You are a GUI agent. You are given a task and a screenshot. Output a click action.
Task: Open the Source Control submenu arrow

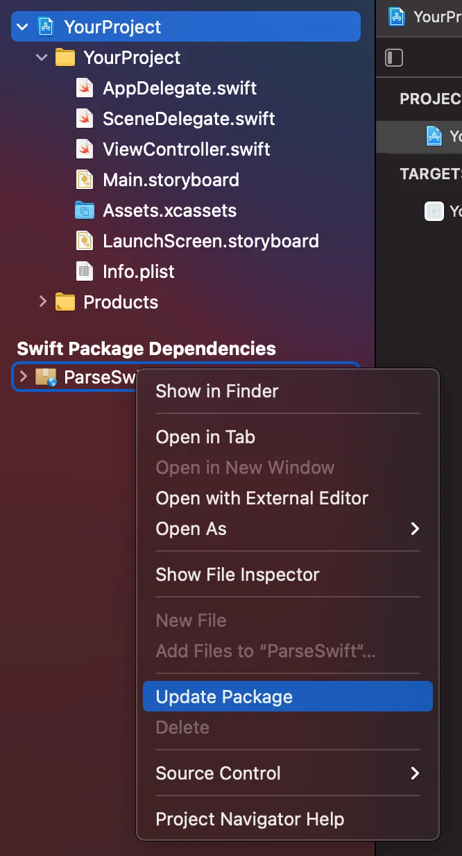tap(415, 773)
